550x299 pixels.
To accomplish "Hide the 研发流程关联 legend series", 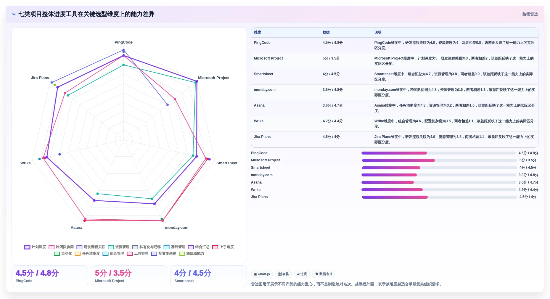I will 91,247.
